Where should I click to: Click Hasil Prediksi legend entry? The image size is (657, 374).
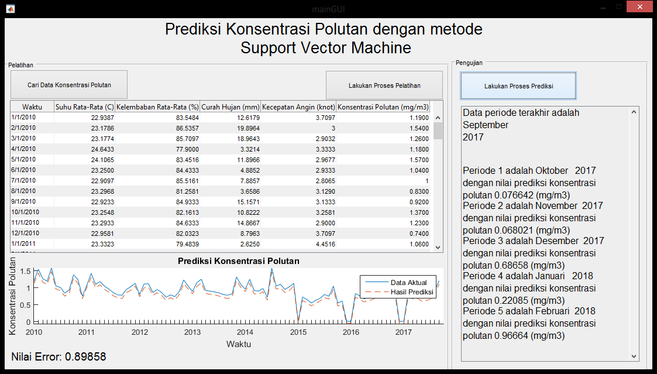click(x=412, y=291)
